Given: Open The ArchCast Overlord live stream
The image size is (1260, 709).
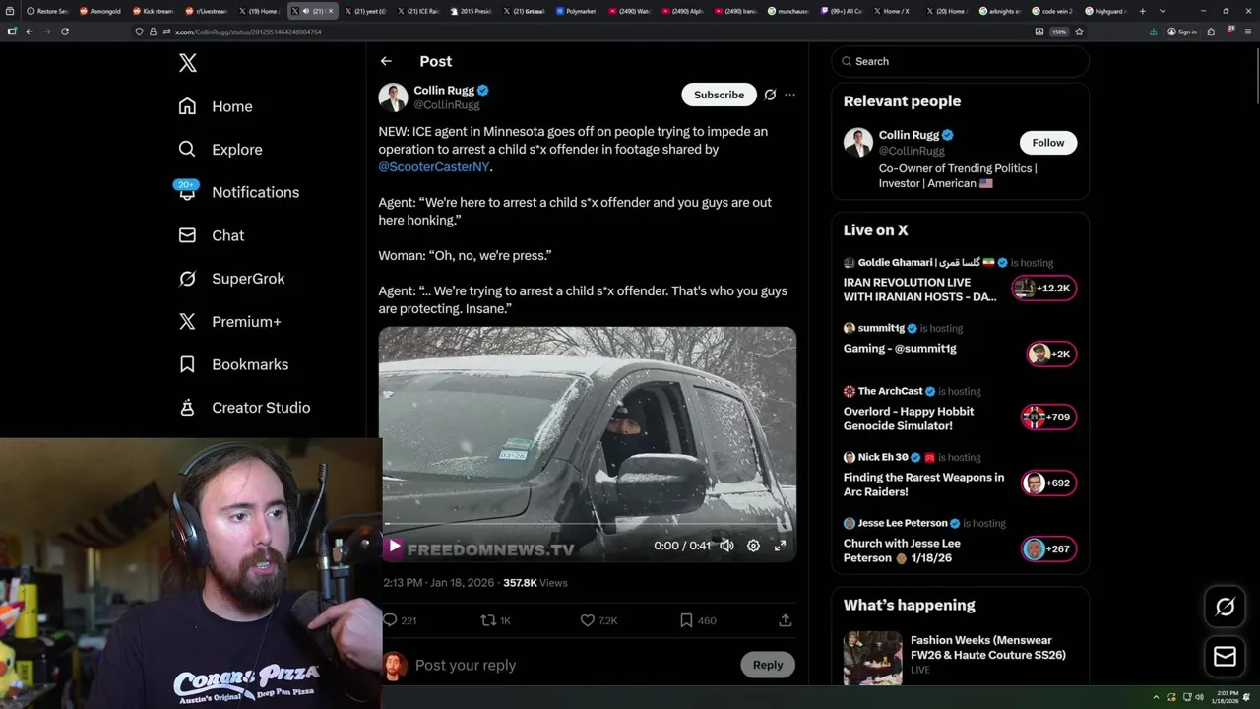Looking at the screenshot, I should 909,419.
